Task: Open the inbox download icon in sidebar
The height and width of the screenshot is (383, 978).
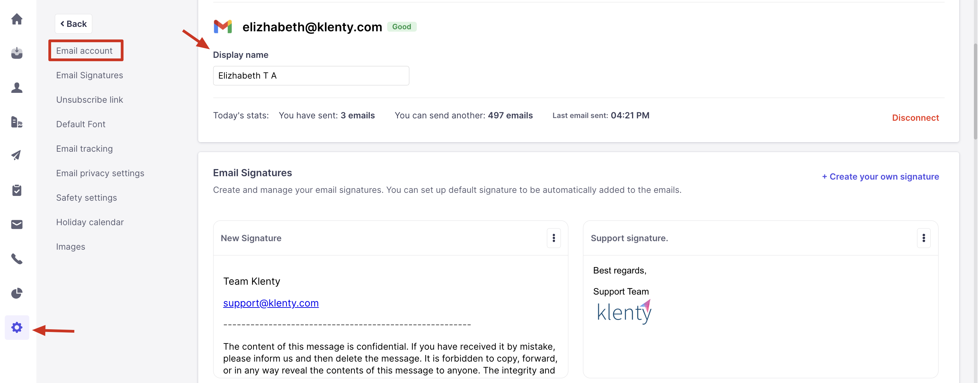Action: (x=17, y=53)
